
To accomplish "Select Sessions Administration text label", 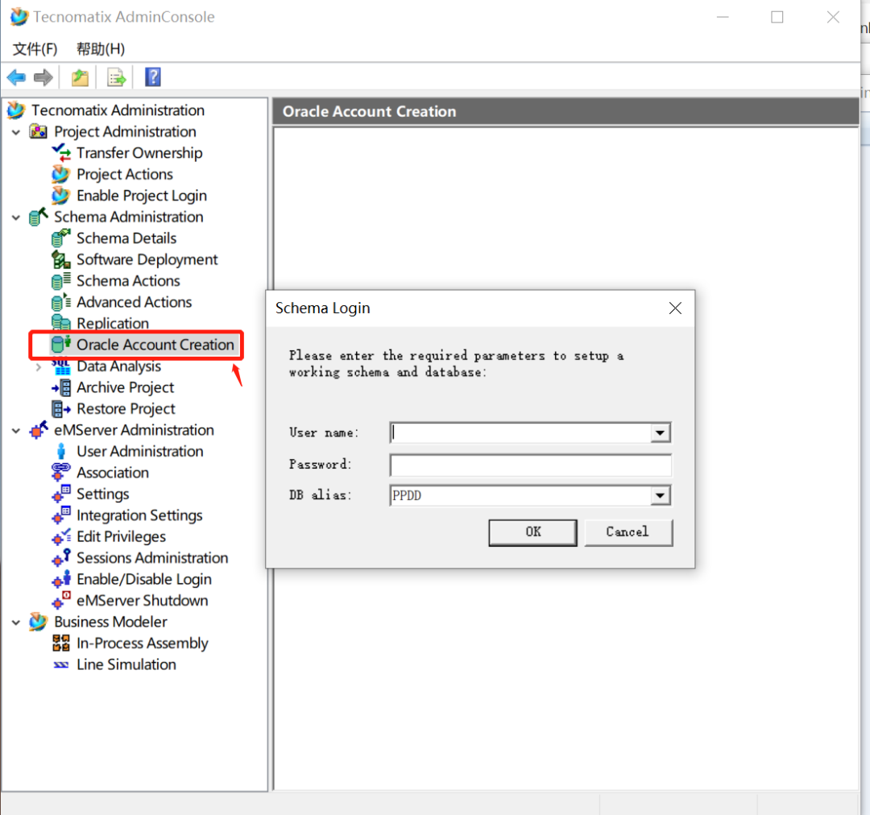I will (x=152, y=557).
